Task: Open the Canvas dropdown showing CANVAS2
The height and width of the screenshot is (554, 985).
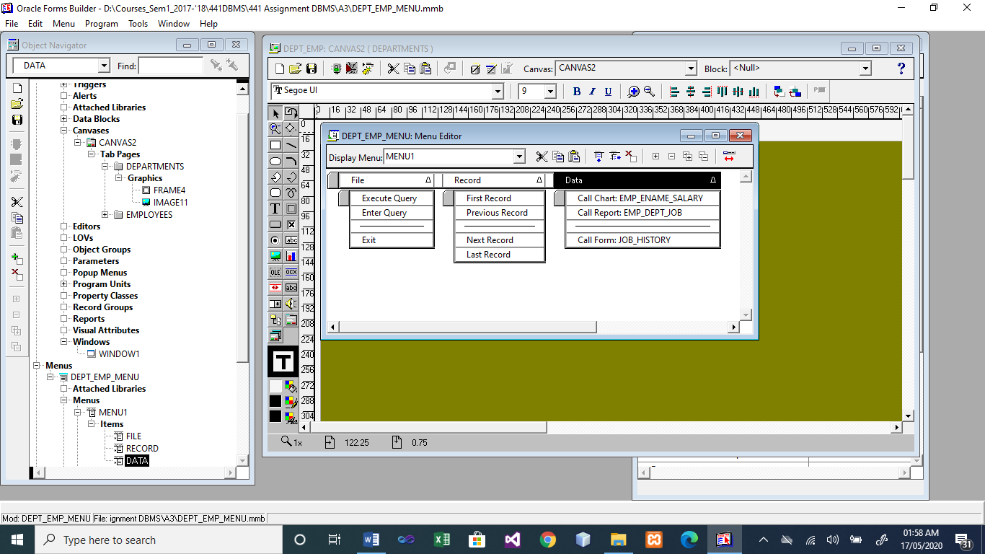Action: point(691,69)
